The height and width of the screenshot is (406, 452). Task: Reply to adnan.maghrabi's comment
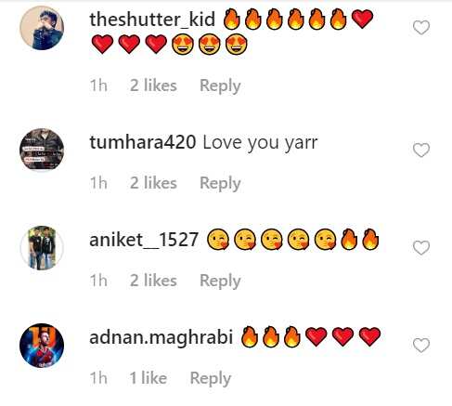pyautogui.click(x=211, y=379)
